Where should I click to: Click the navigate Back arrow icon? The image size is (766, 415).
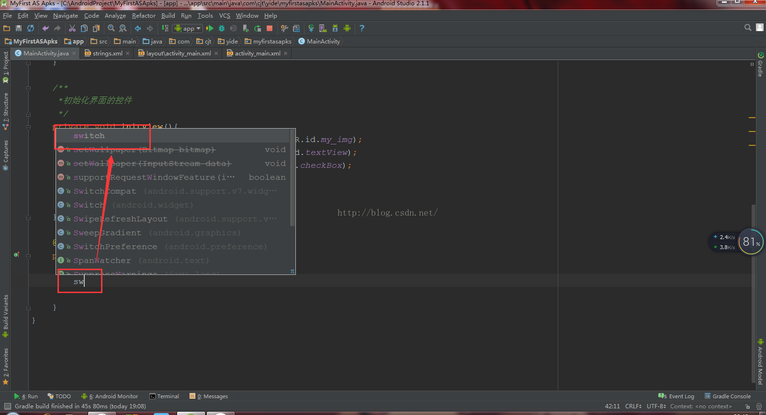tap(138, 28)
